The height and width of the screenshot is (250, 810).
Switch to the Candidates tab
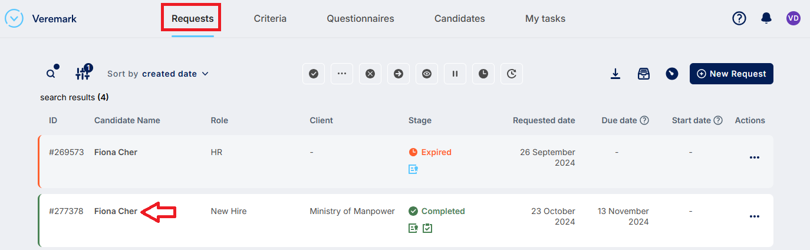click(459, 19)
